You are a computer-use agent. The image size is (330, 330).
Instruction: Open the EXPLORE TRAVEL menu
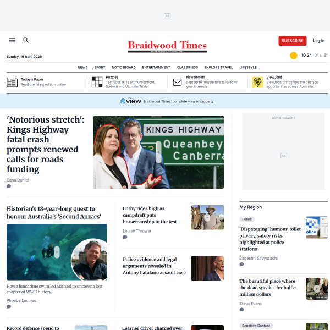click(219, 67)
